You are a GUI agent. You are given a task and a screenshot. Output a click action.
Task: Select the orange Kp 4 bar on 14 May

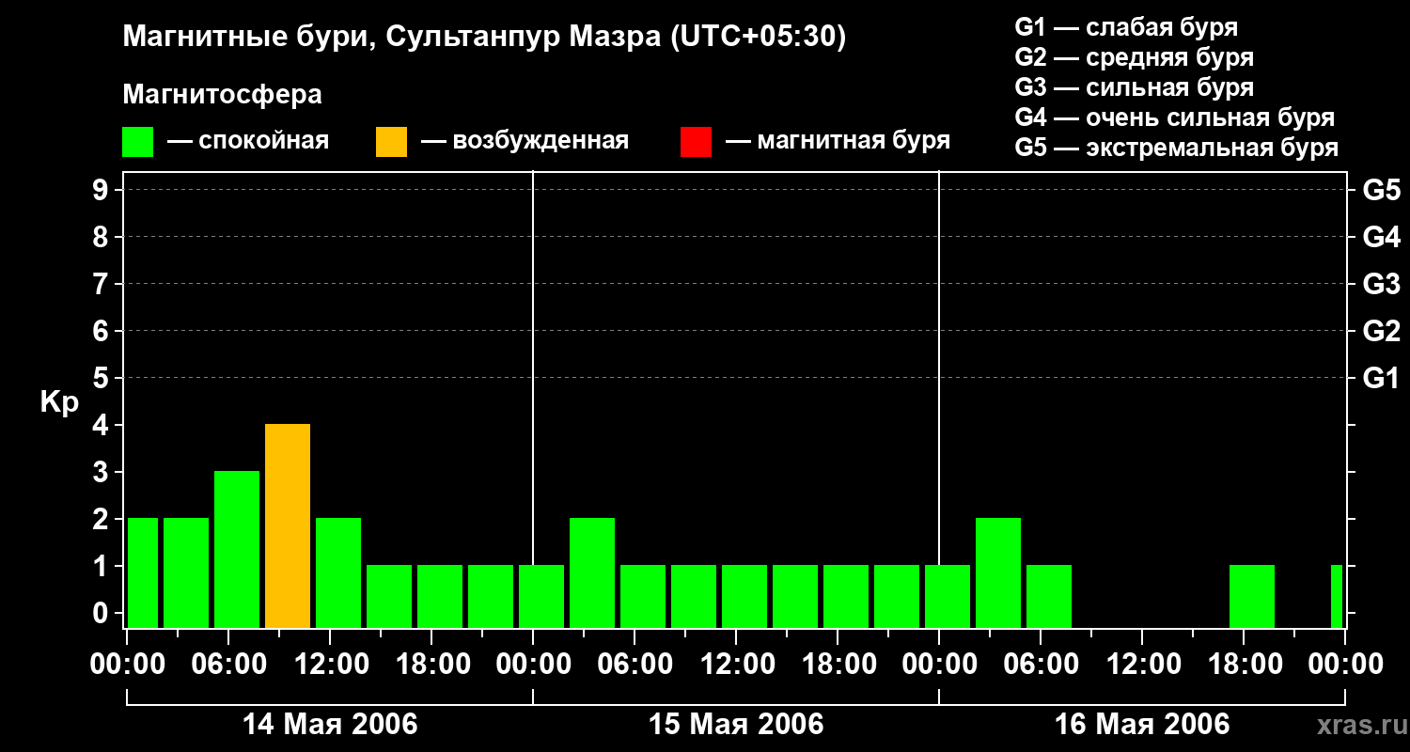coord(288,526)
